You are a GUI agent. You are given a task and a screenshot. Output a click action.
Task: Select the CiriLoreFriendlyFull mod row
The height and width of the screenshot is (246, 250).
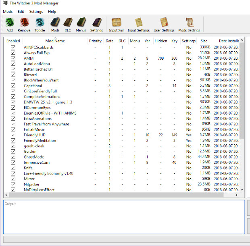click(121, 91)
